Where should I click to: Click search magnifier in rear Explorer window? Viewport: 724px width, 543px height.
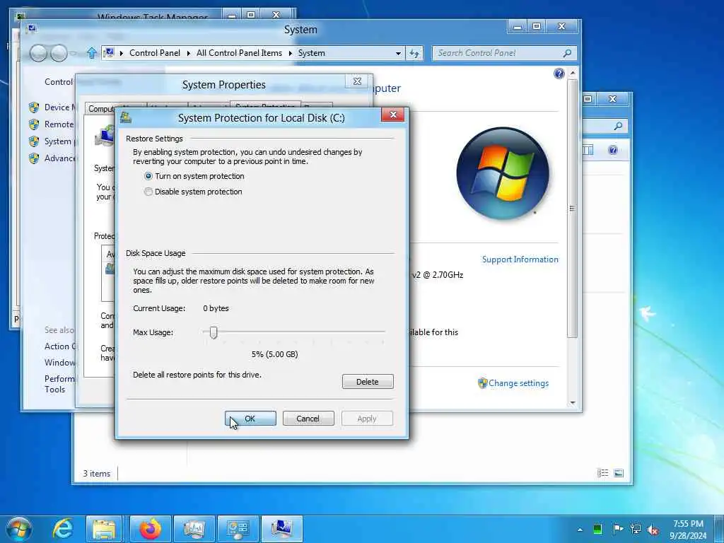[618, 126]
